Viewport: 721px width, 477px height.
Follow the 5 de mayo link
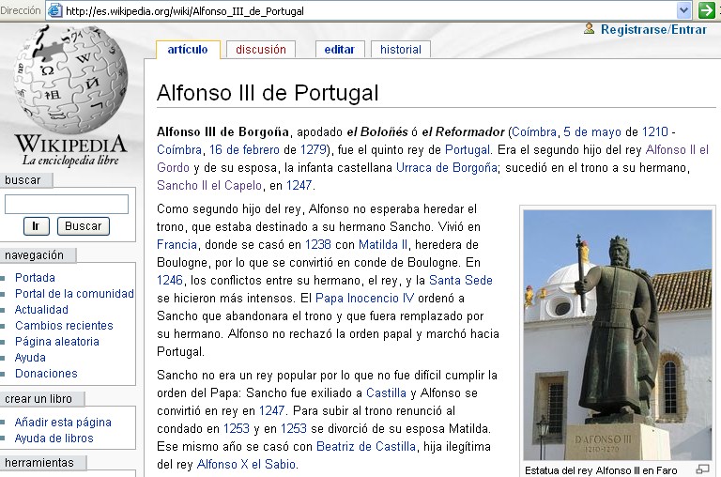pos(592,132)
